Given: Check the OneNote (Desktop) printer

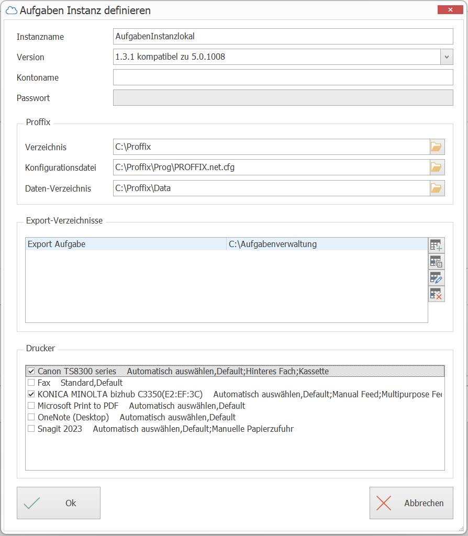Looking at the screenshot, I should pyautogui.click(x=31, y=417).
